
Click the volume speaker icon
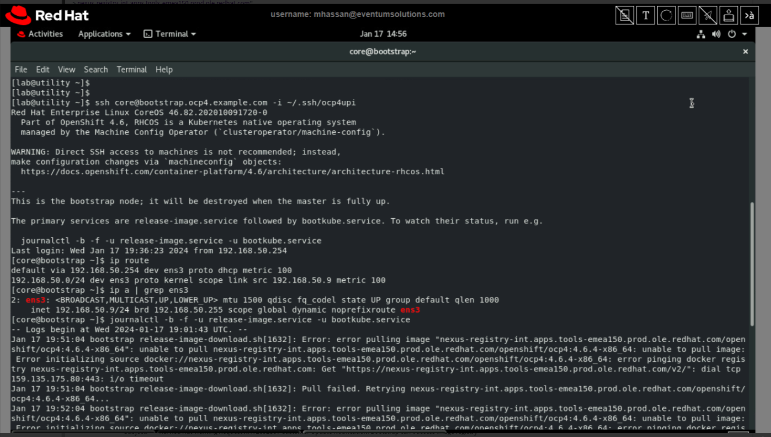click(716, 34)
